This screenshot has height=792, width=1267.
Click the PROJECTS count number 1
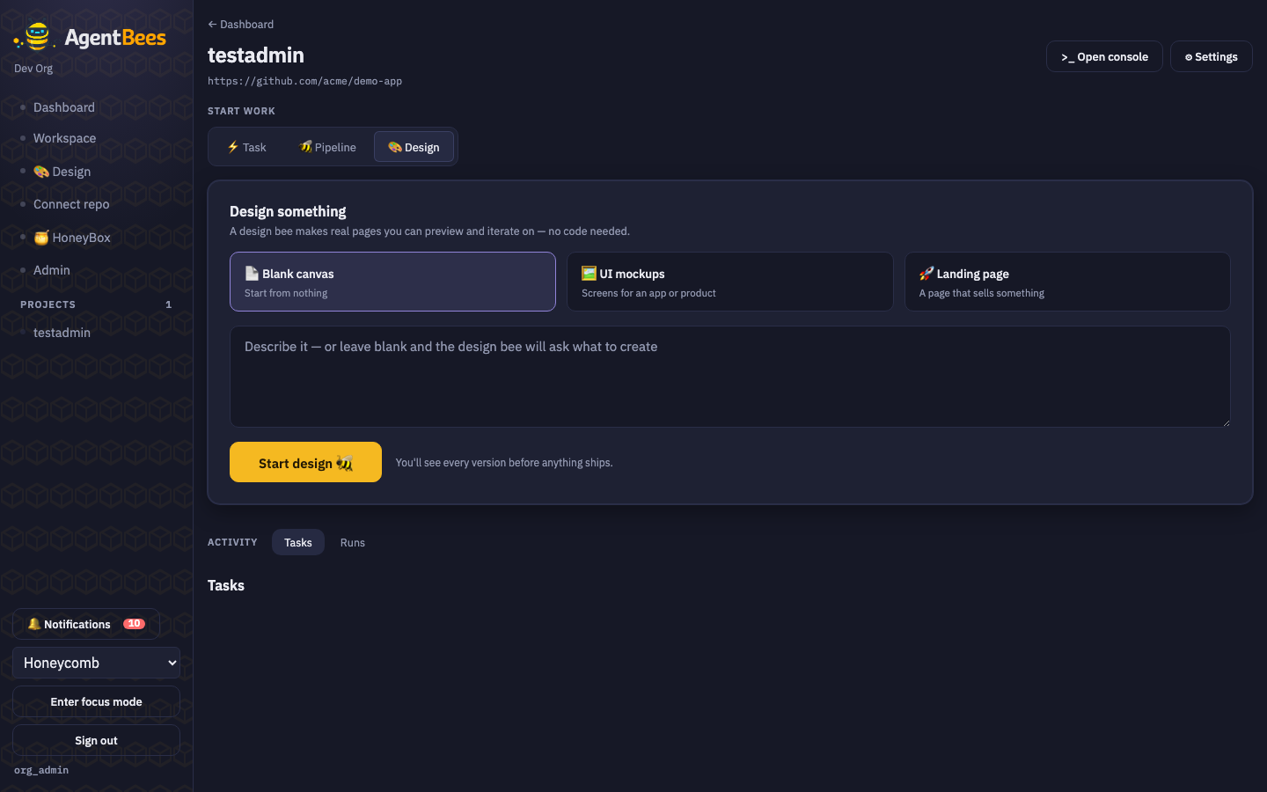169,304
